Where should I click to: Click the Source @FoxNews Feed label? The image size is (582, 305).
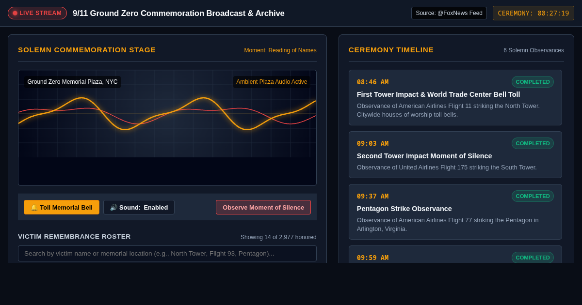point(449,13)
